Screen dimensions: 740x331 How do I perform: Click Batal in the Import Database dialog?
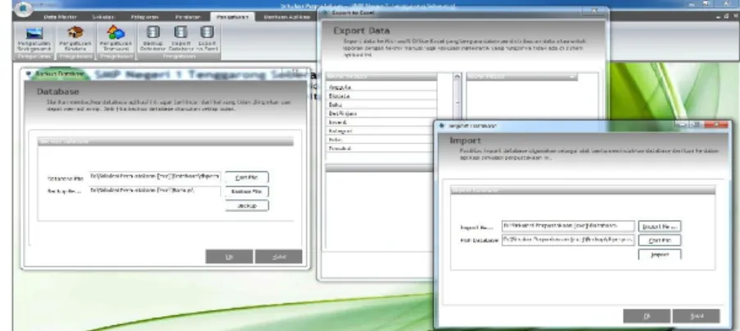tap(697, 316)
